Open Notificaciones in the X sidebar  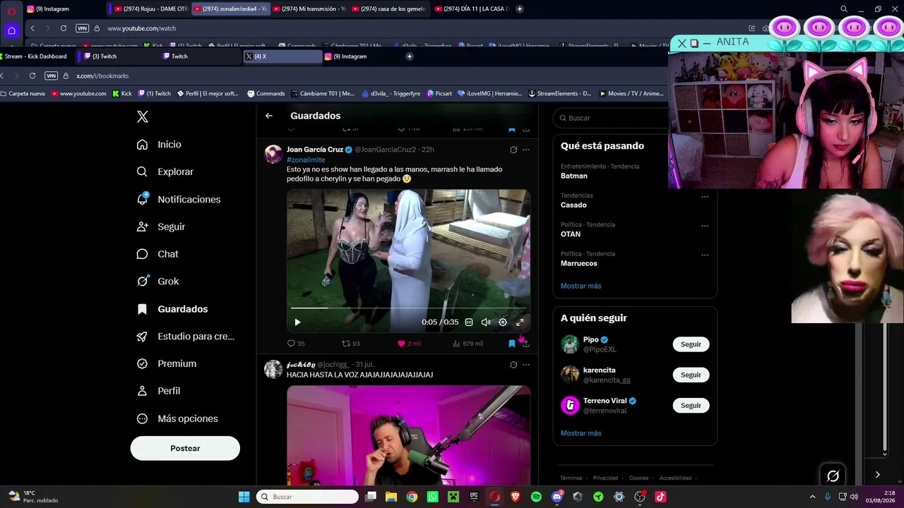pos(179,200)
